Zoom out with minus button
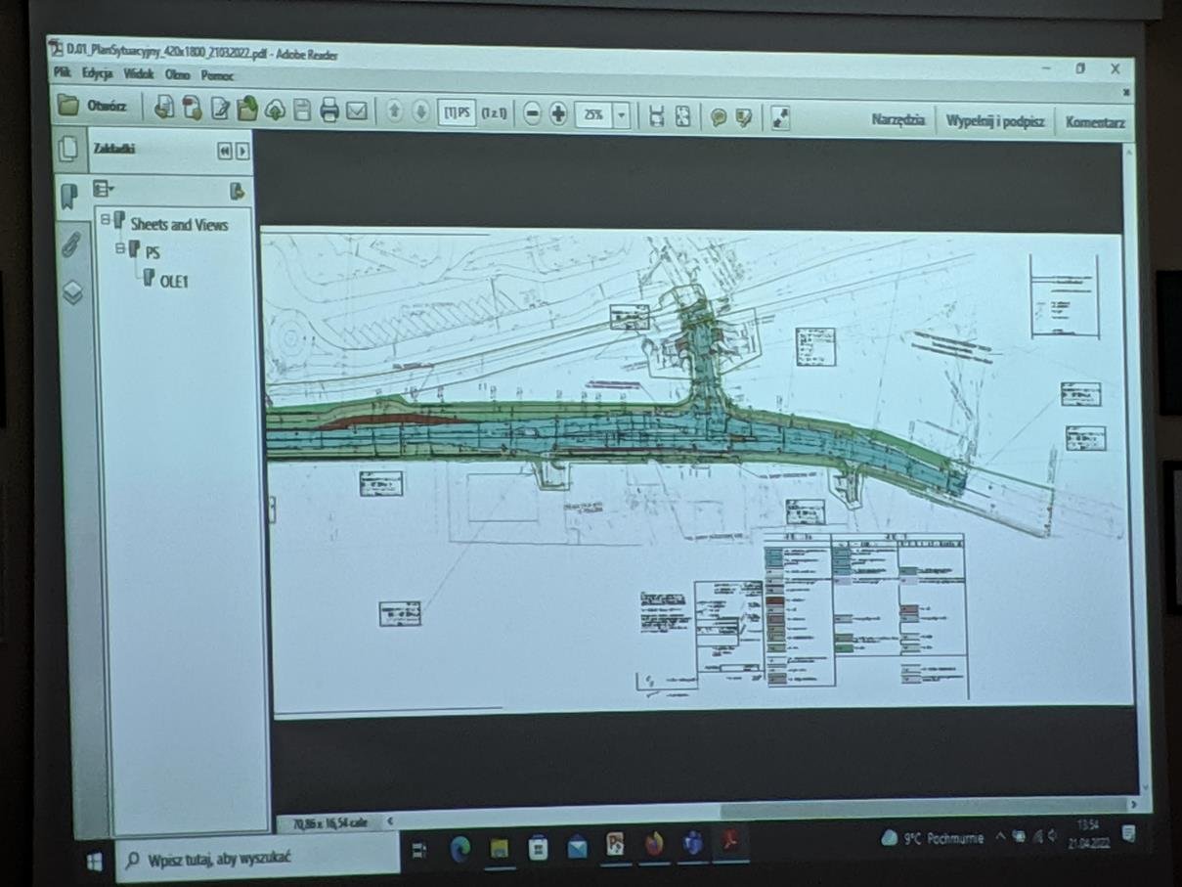1182x887 pixels. [x=532, y=114]
